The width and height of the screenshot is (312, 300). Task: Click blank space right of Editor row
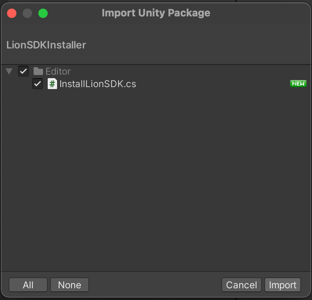pos(189,71)
